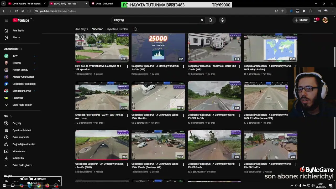This screenshot has height=189, width=336.
Task: Reload the current page
Action: (x=16, y=11)
